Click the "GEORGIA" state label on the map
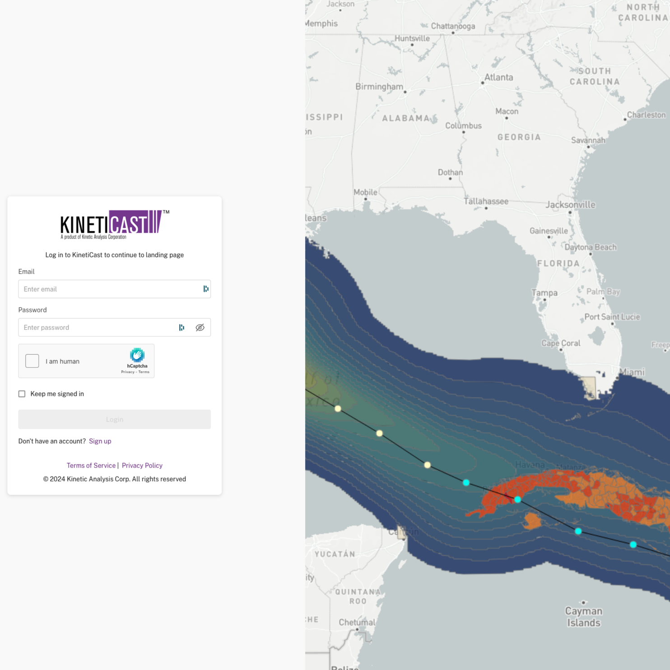The width and height of the screenshot is (670, 670). tap(519, 137)
